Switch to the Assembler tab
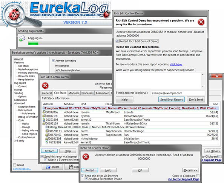This screenshot has height=183, width=224. pyautogui.click(x=102, y=93)
